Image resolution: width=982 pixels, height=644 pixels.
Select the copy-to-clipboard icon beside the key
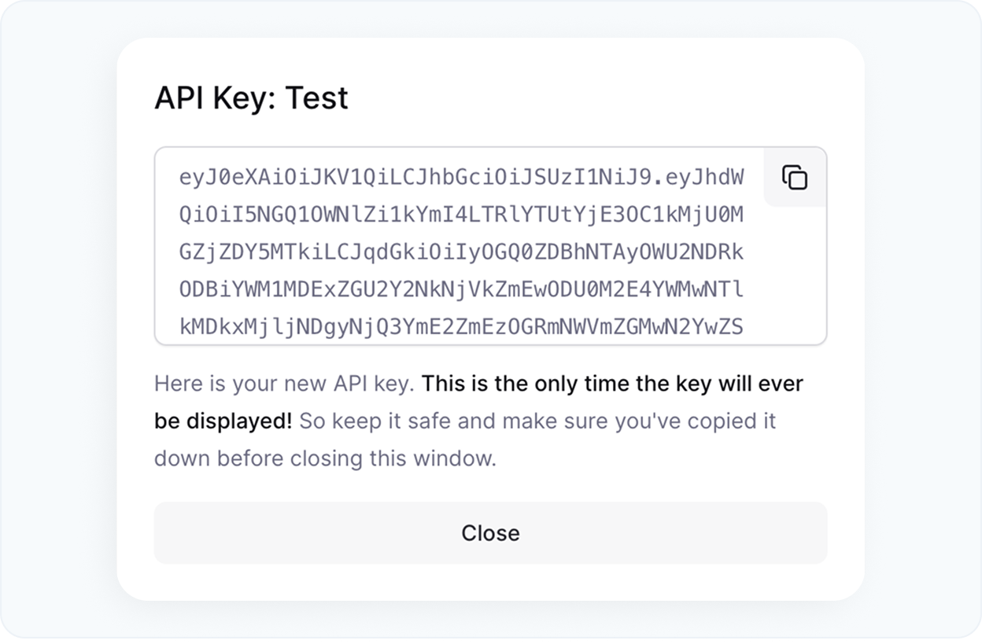794,178
